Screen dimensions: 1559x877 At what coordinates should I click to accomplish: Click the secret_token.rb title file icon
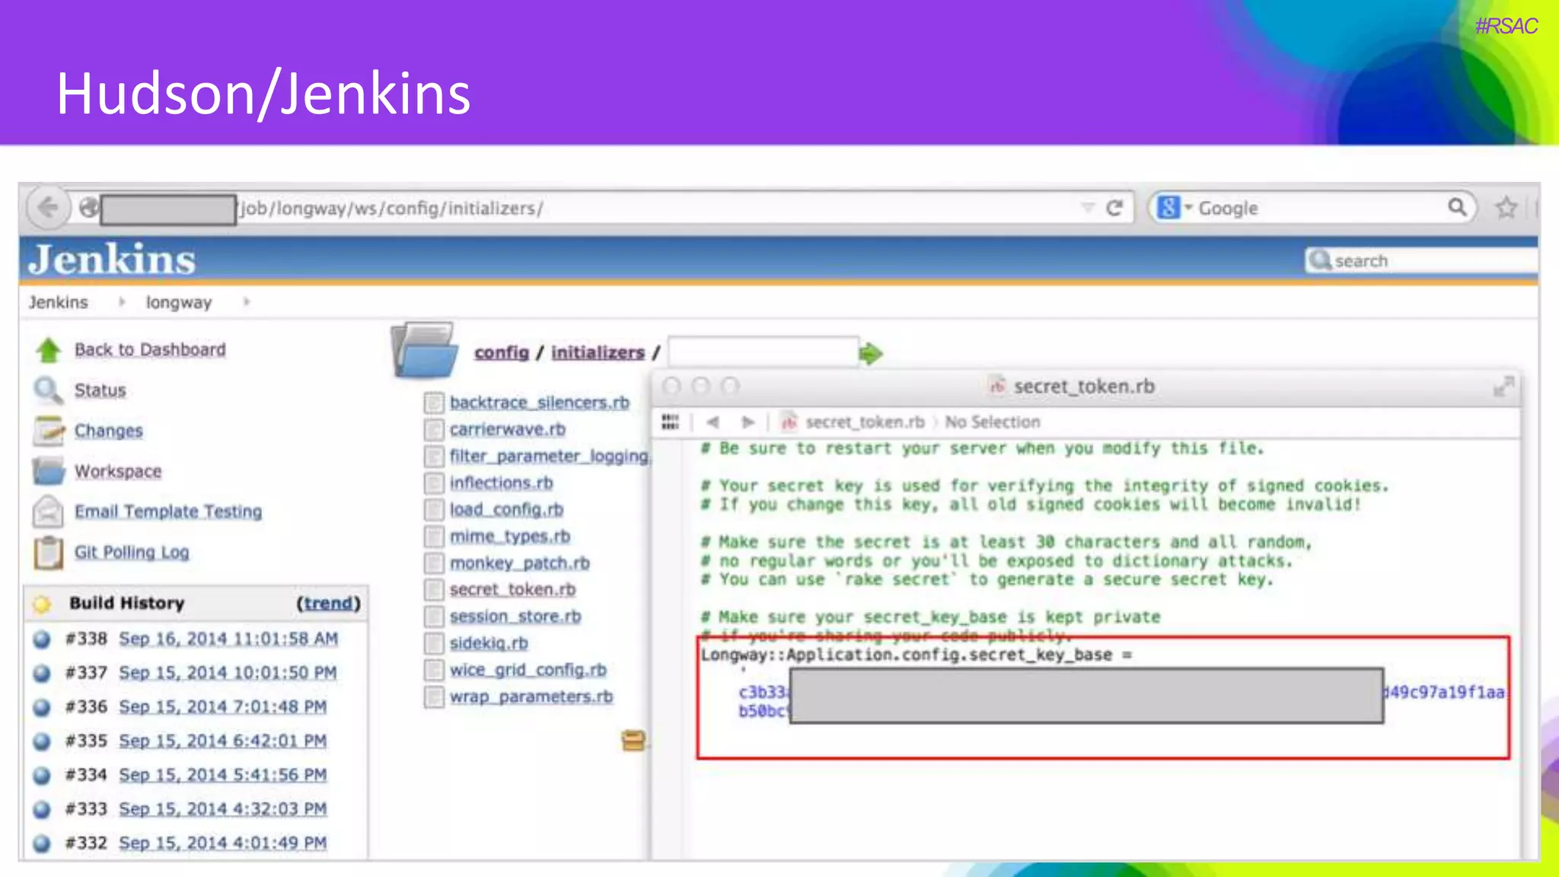(x=996, y=386)
